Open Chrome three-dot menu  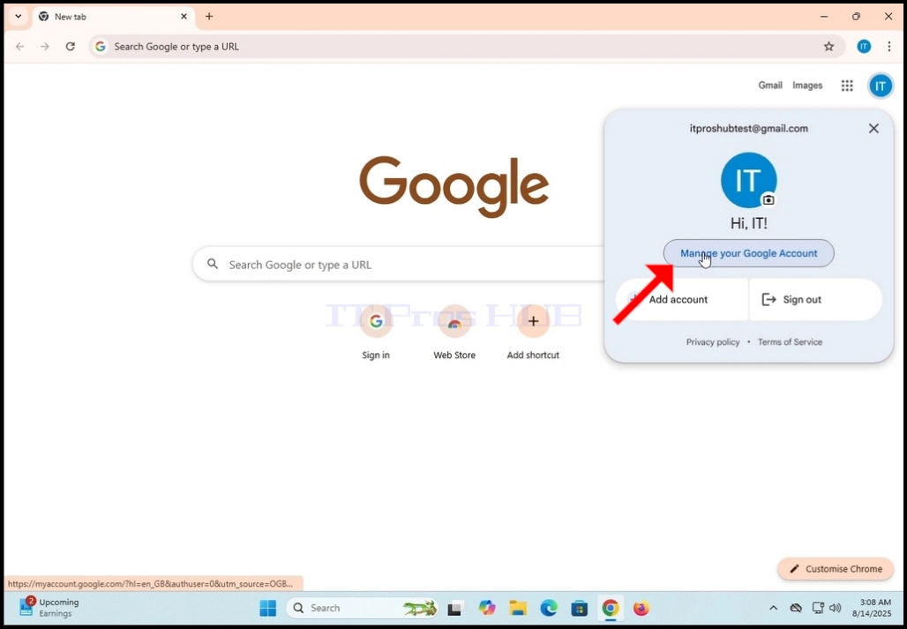click(889, 46)
